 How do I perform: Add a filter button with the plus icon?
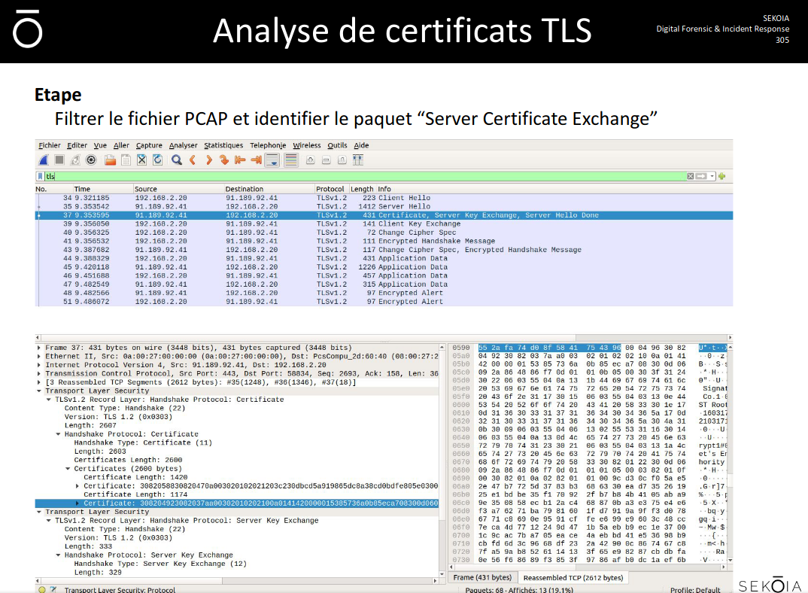[721, 176]
